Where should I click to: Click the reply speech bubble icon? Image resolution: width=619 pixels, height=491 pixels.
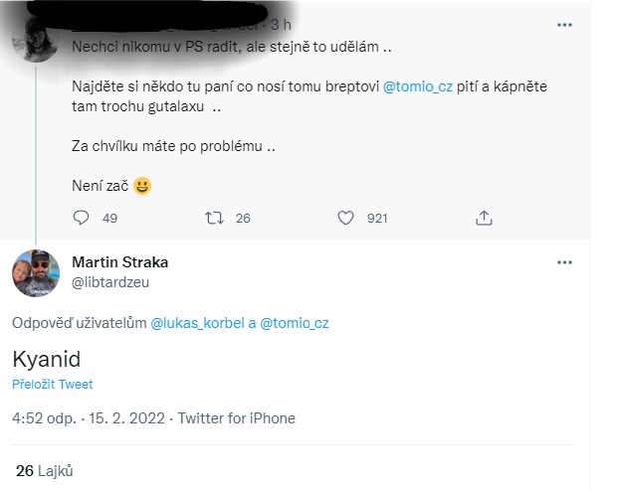point(81,218)
